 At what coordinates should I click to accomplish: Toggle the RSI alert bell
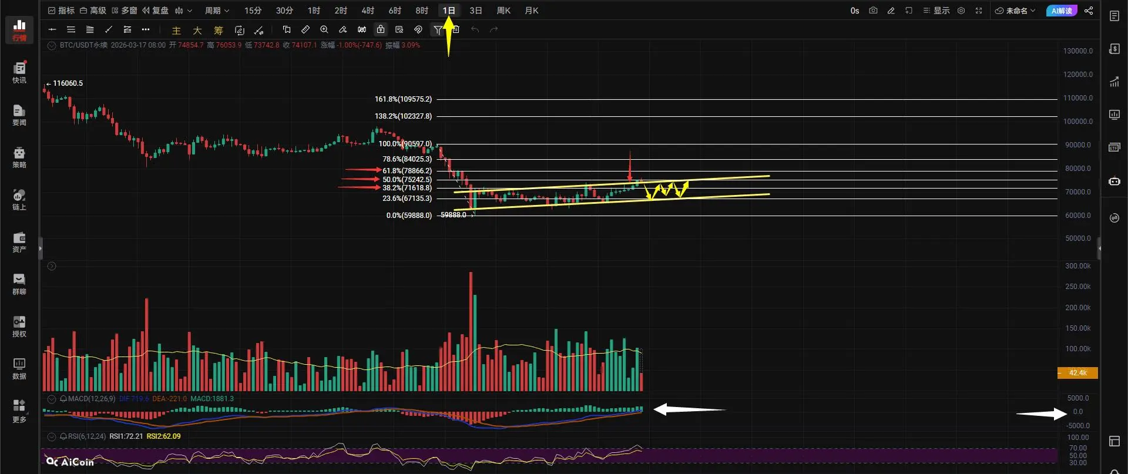(x=63, y=436)
